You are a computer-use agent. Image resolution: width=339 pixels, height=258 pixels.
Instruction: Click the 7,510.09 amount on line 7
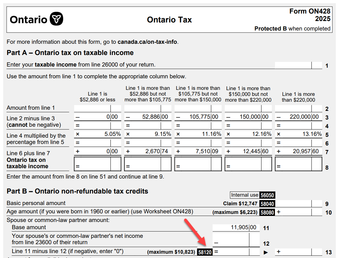tap(207, 151)
